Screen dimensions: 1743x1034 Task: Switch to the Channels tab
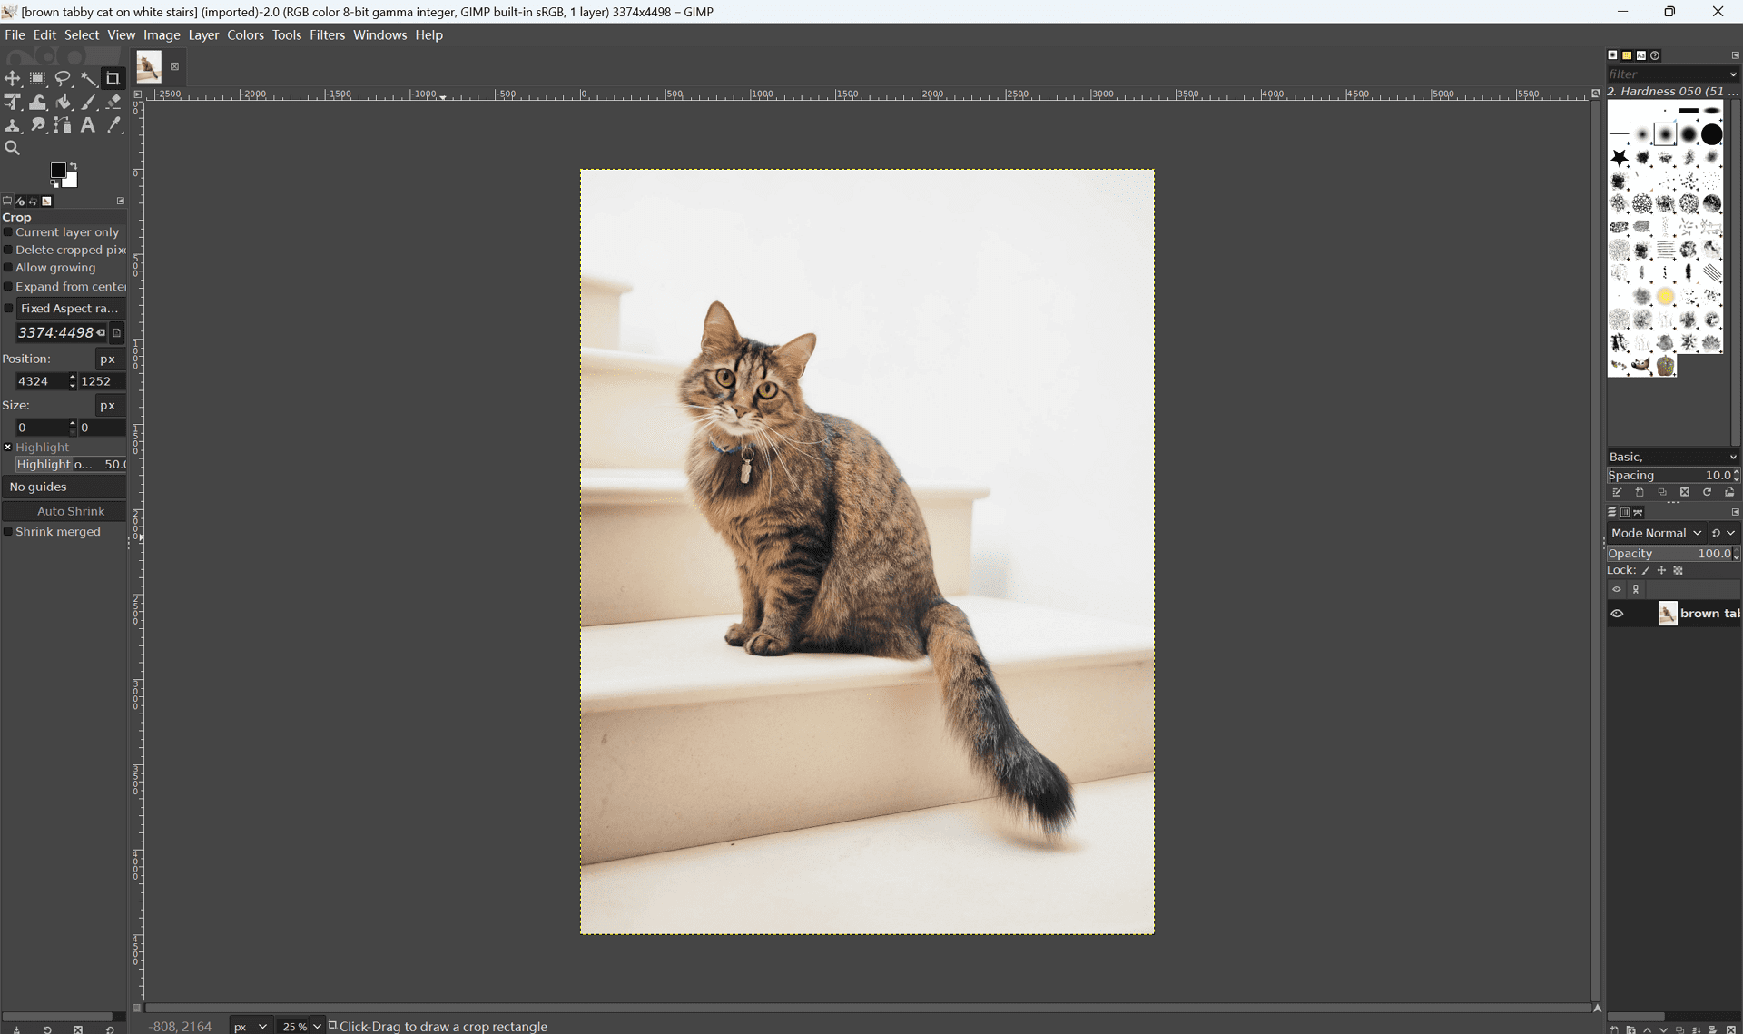point(1625,513)
